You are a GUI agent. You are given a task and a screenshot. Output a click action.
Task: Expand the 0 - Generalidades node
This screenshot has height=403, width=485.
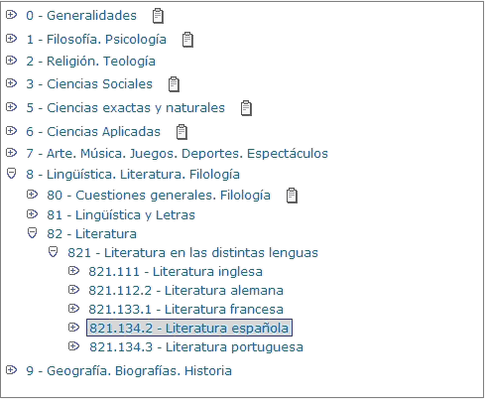tap(11, 15)
